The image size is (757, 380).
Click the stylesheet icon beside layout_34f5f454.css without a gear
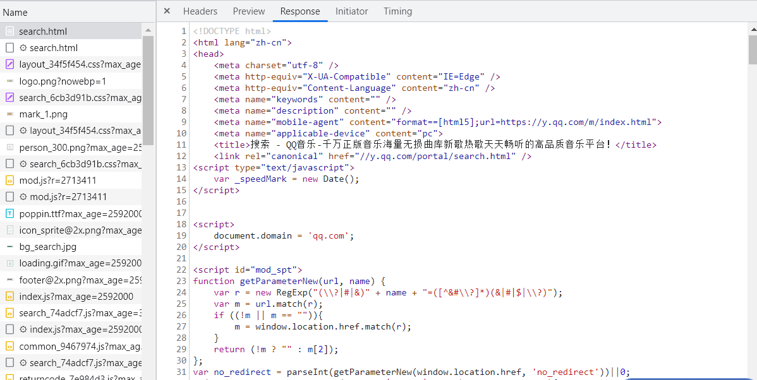pyautogui.click(x=9, y=64)
